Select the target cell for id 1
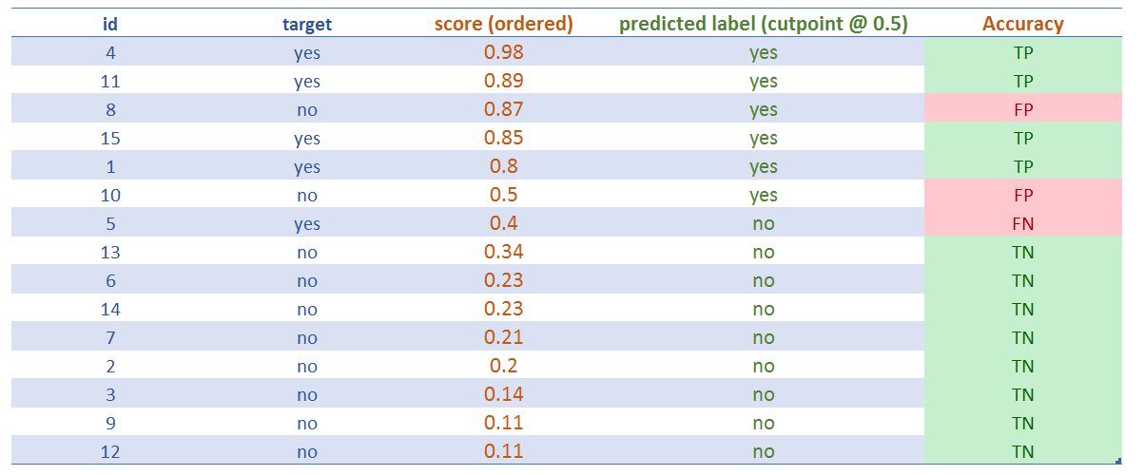Image resolution: width=1145 pixels, height=475 pixels. tap(307, 166)
